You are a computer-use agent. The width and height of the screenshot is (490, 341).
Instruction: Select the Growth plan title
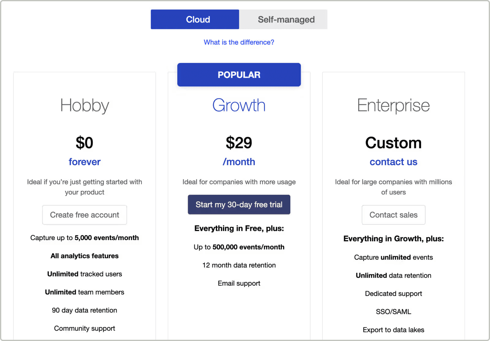[239, 105]
